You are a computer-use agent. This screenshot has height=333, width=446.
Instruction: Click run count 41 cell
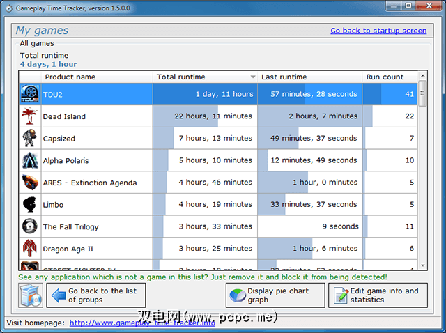390,94
